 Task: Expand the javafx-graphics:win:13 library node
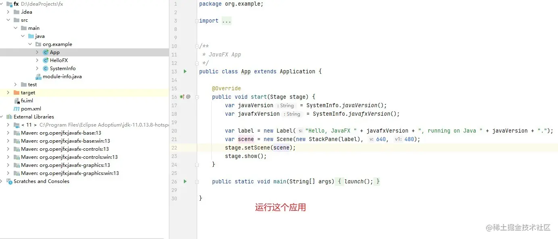click(8, 173)
